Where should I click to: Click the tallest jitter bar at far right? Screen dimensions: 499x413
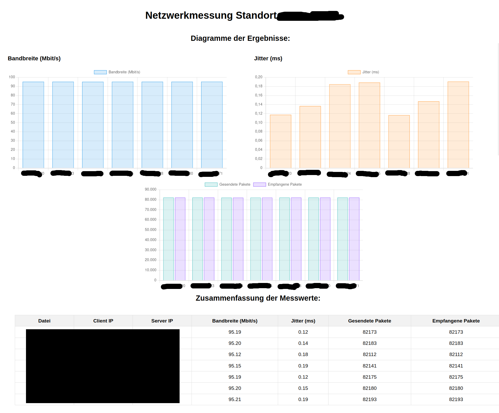pos(458,125)
